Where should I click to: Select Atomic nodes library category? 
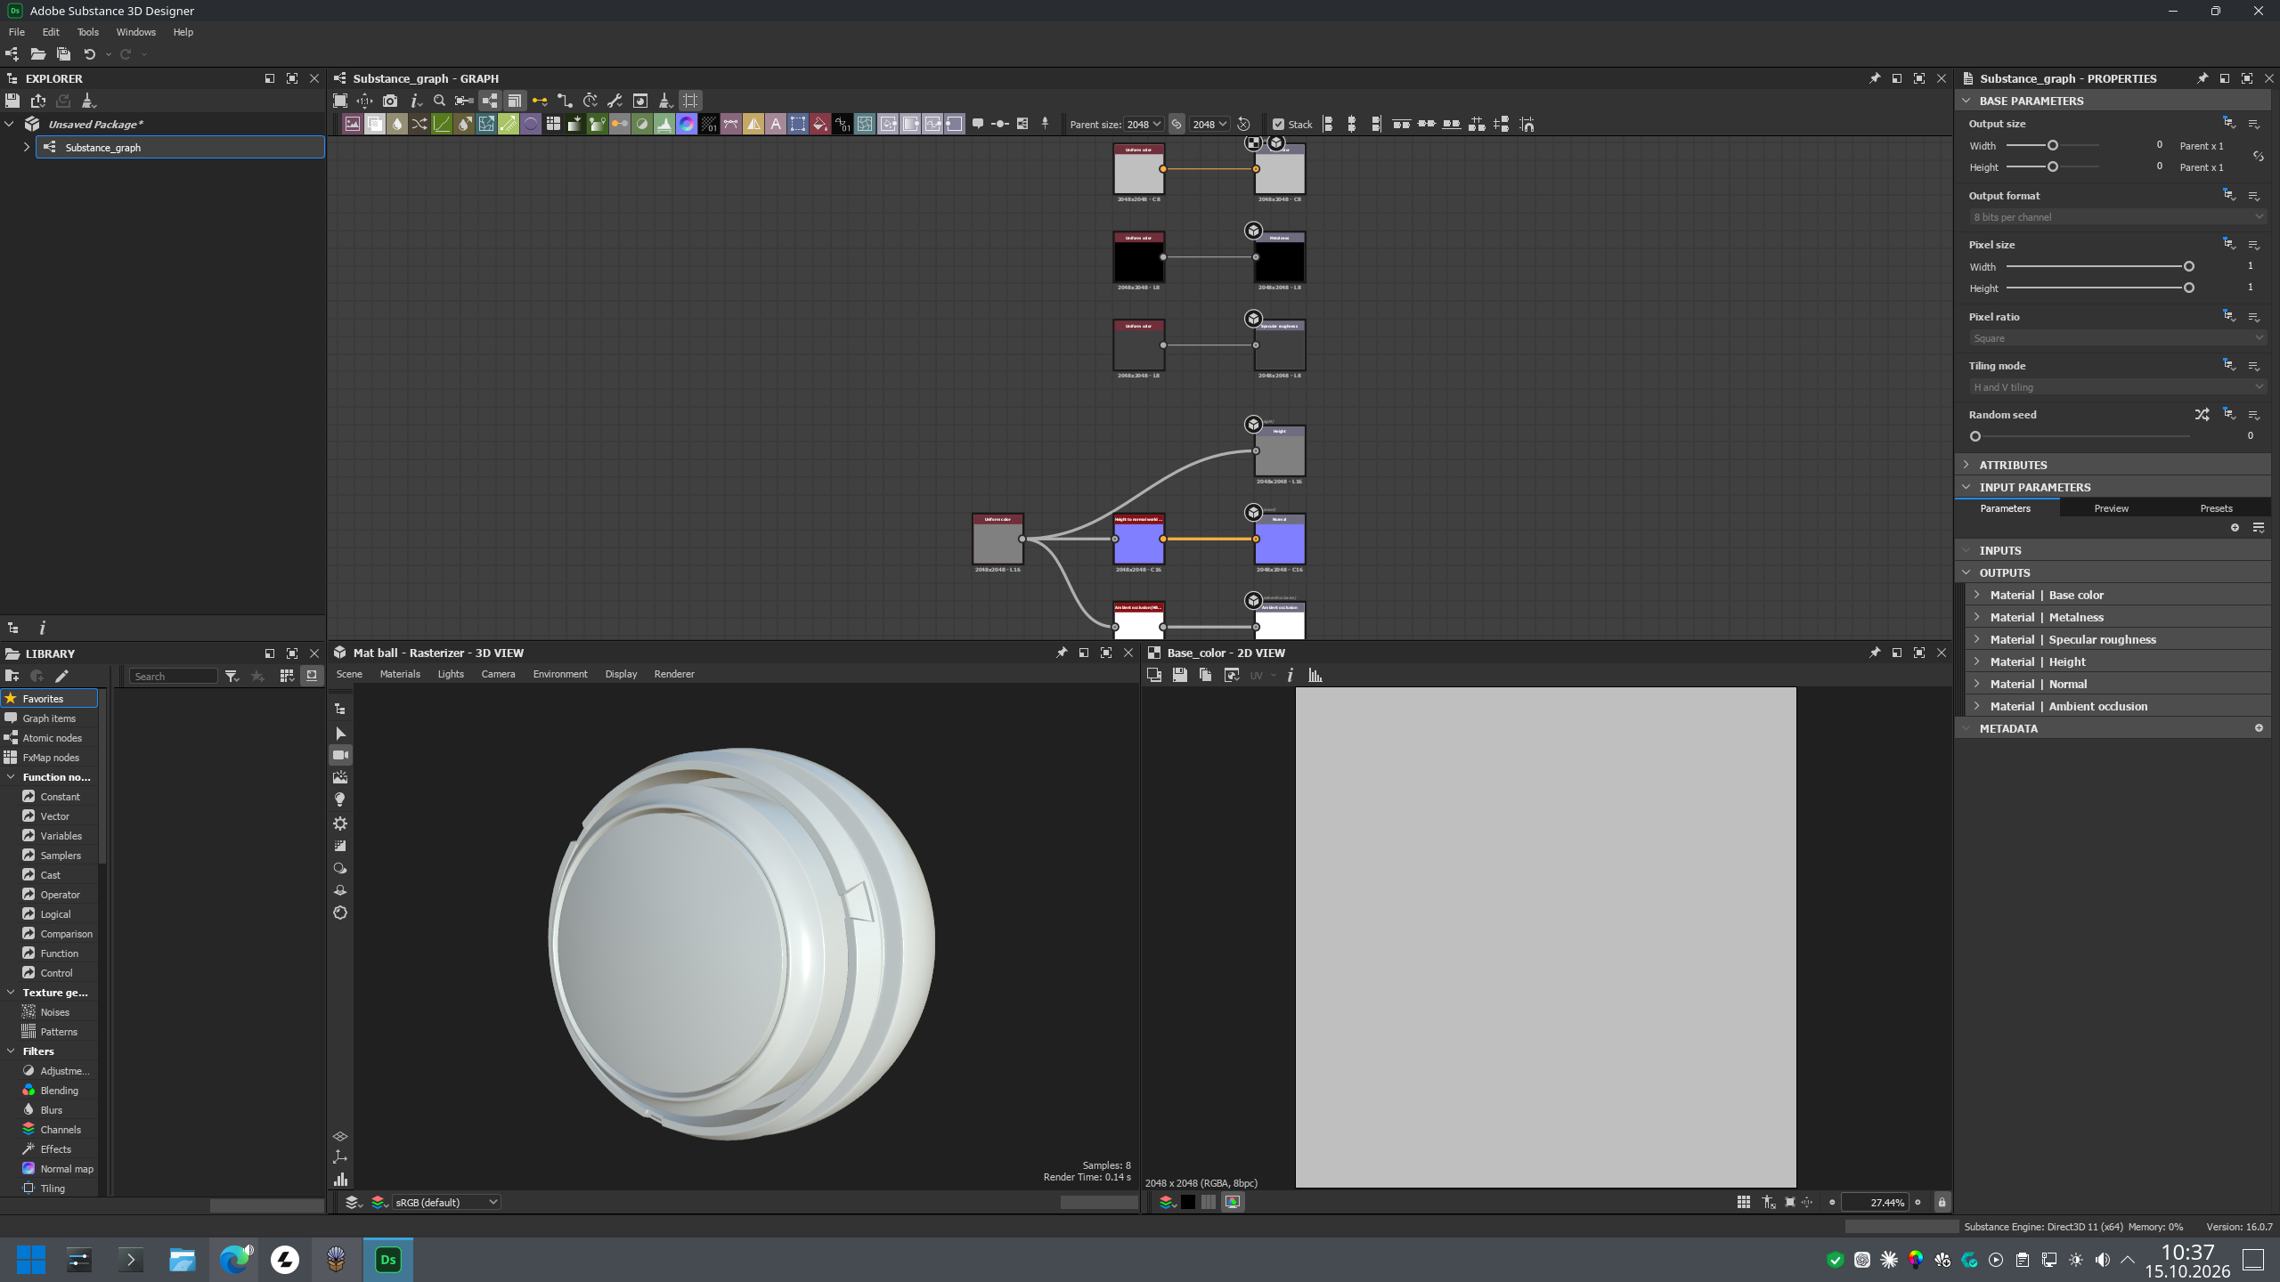pyautogui.click(x=52, y=738)
